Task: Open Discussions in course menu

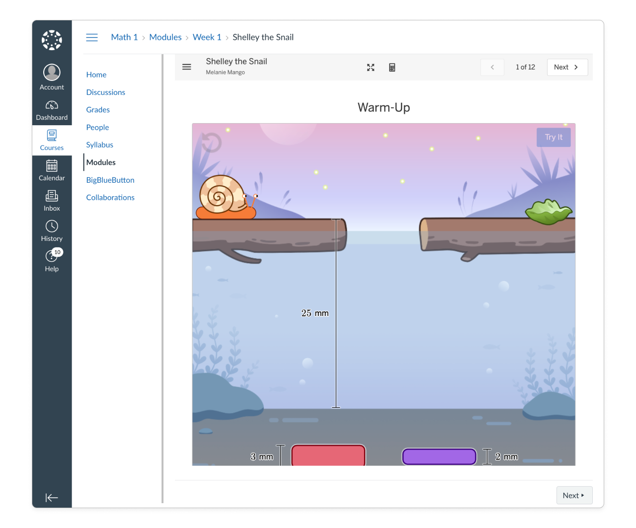Action: [106, 92]
